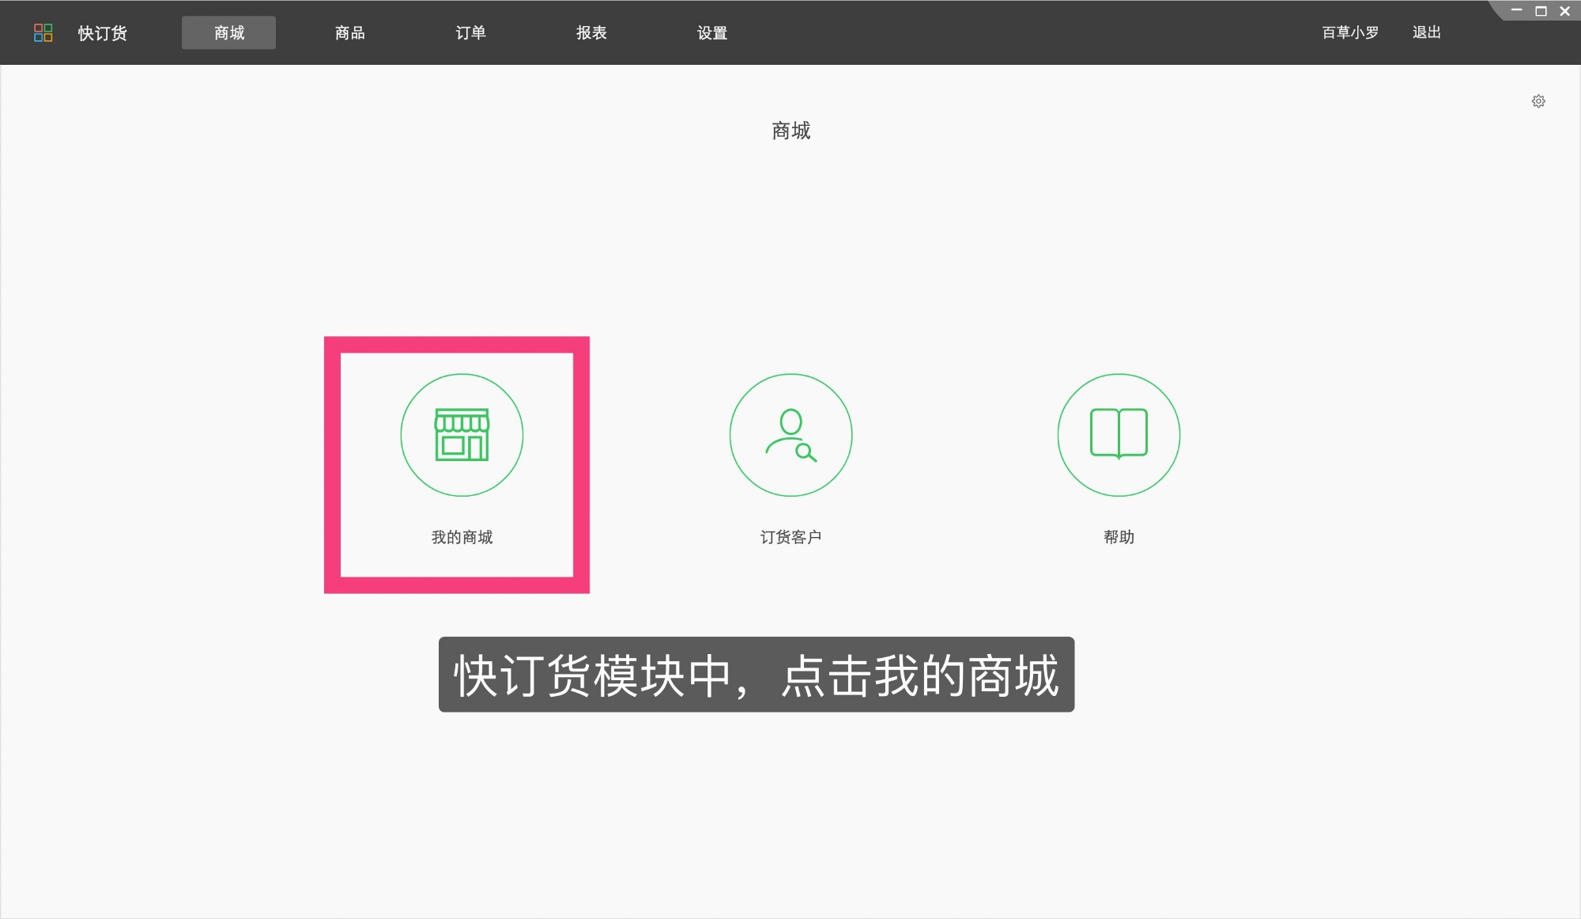Screen dimensions: 1581x919
Task: Click the 退出 logout button
Action: [x=1425, y=32]
